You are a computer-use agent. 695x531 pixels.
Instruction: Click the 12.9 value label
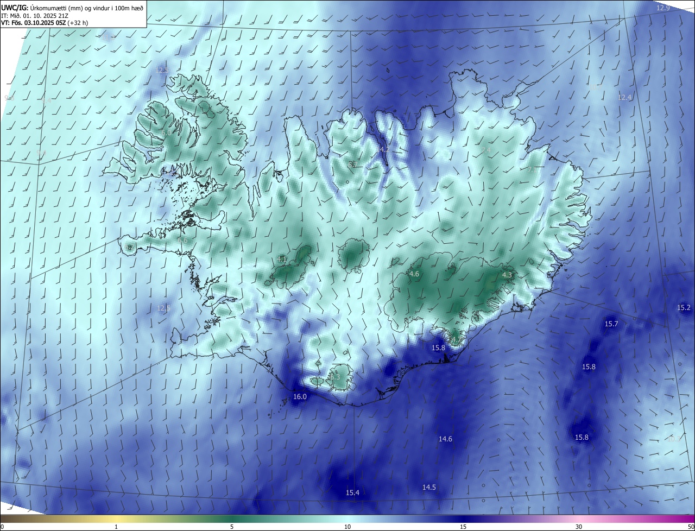pos(663,8)
